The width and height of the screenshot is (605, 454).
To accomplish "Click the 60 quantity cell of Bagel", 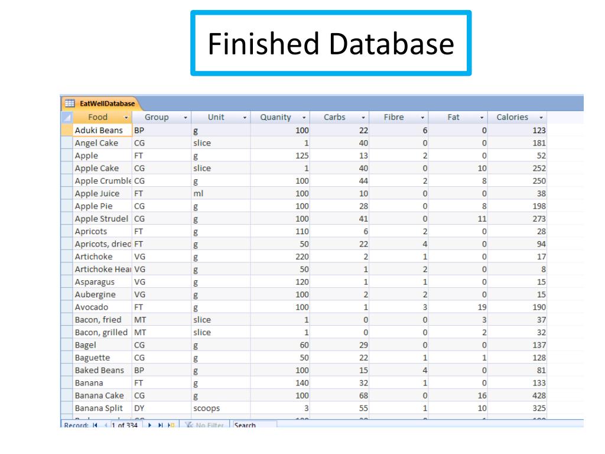I will (x=280, y=345).
